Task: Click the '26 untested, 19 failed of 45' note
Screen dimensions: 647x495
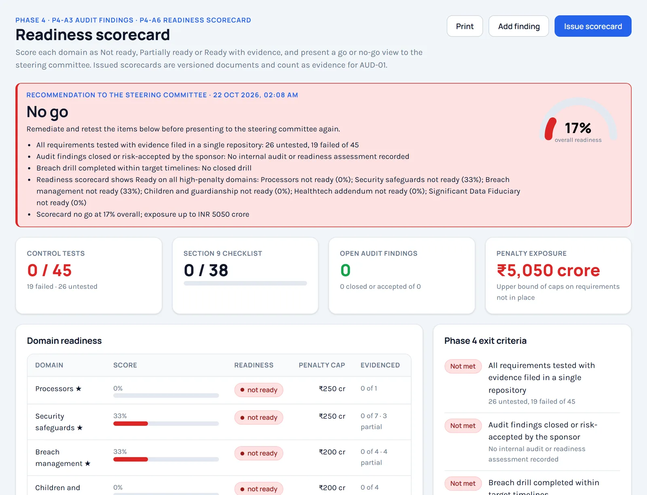Action: pos(532,402)
